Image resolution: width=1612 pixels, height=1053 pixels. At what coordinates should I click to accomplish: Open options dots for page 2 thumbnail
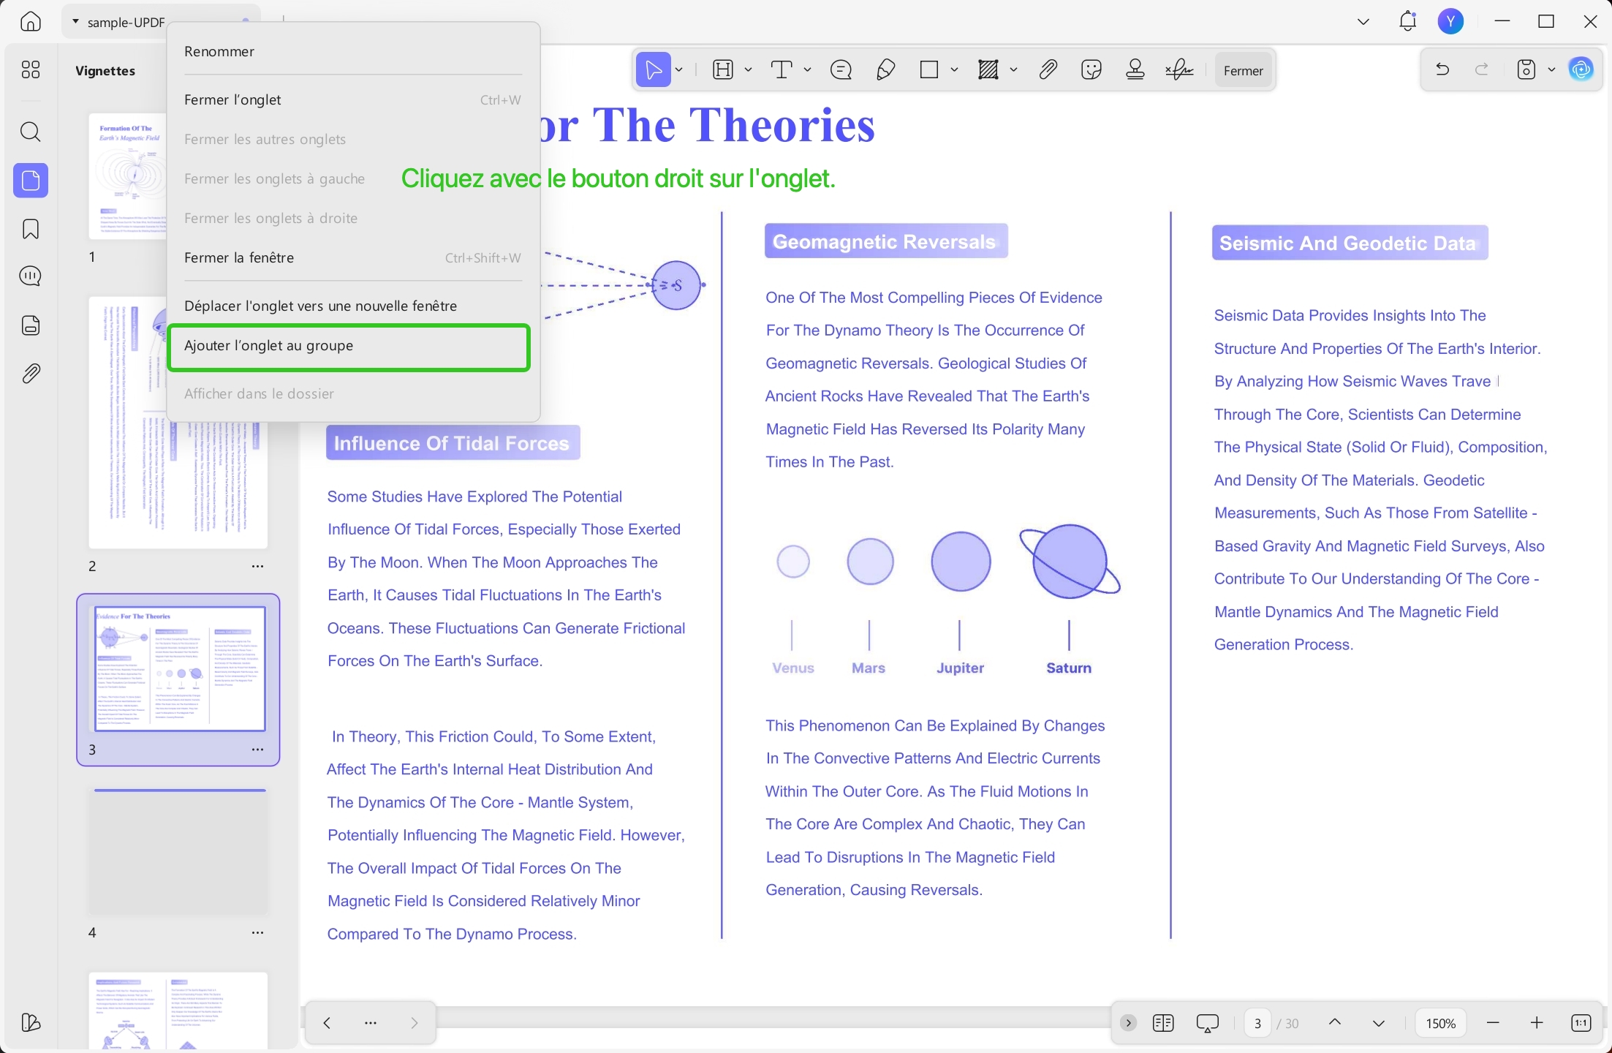coord(257,566)
